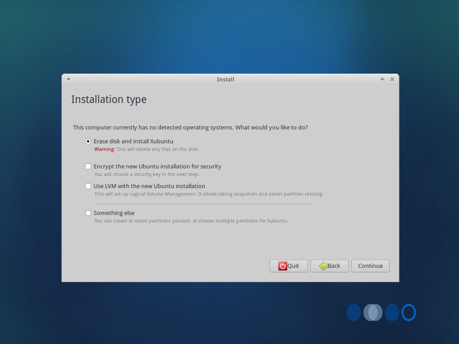The width and height of the screenshot is (459, 344).
Task: Click the red Warning text
Action: click(104, 149)
